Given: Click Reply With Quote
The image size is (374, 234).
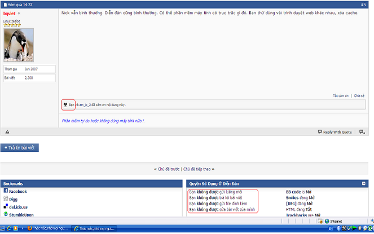Looking at the screenshot, I should (x=335, y=132).
